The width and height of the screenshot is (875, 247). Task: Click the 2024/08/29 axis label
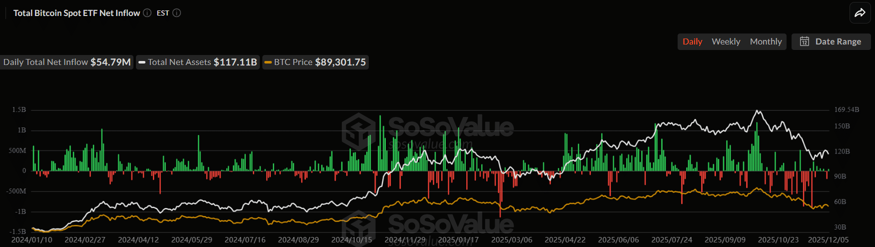pyautogui.click(x=298, y=240)
